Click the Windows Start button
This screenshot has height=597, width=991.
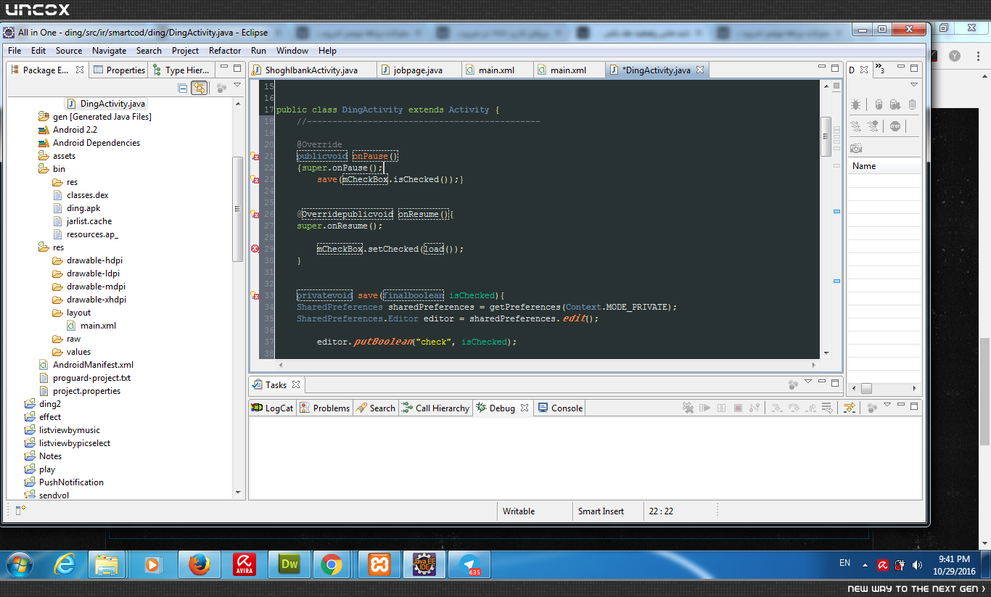tap(18, 564)
